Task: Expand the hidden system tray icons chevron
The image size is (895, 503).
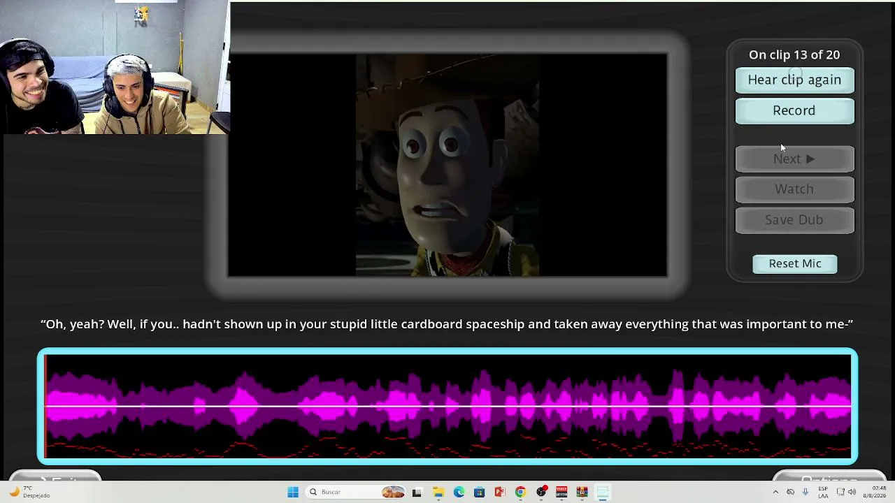Action: click(775, 492)
